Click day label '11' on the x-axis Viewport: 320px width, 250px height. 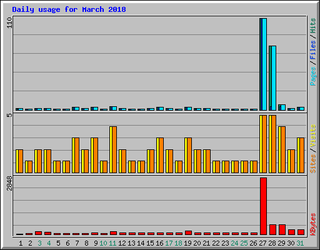tap(112, 243)
